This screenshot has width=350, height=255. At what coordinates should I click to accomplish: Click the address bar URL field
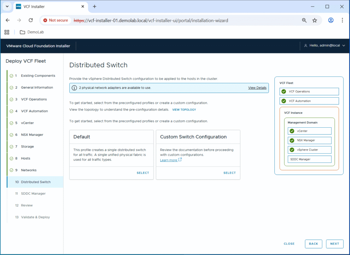click(x=185, y=20)
